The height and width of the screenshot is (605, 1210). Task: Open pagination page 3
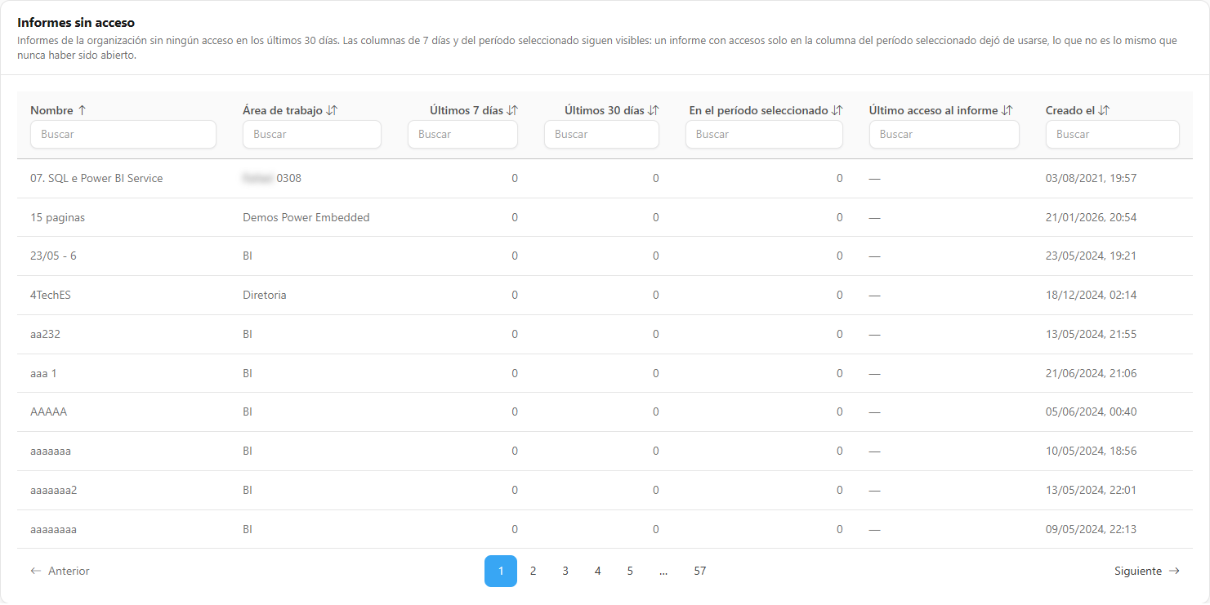565,572
